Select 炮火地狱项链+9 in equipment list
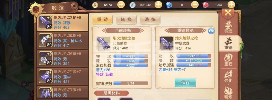Viewport: 272px width, 100px height. pos(63,58)
